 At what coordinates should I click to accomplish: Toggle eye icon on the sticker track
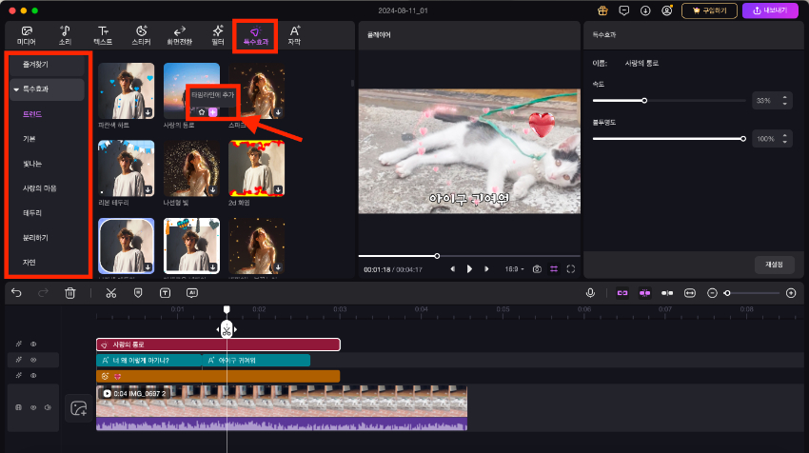click(33, 376)
